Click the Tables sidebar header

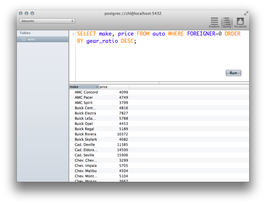[x=25, y=33]
